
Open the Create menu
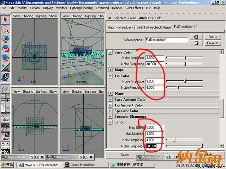(x=35, y=8)
